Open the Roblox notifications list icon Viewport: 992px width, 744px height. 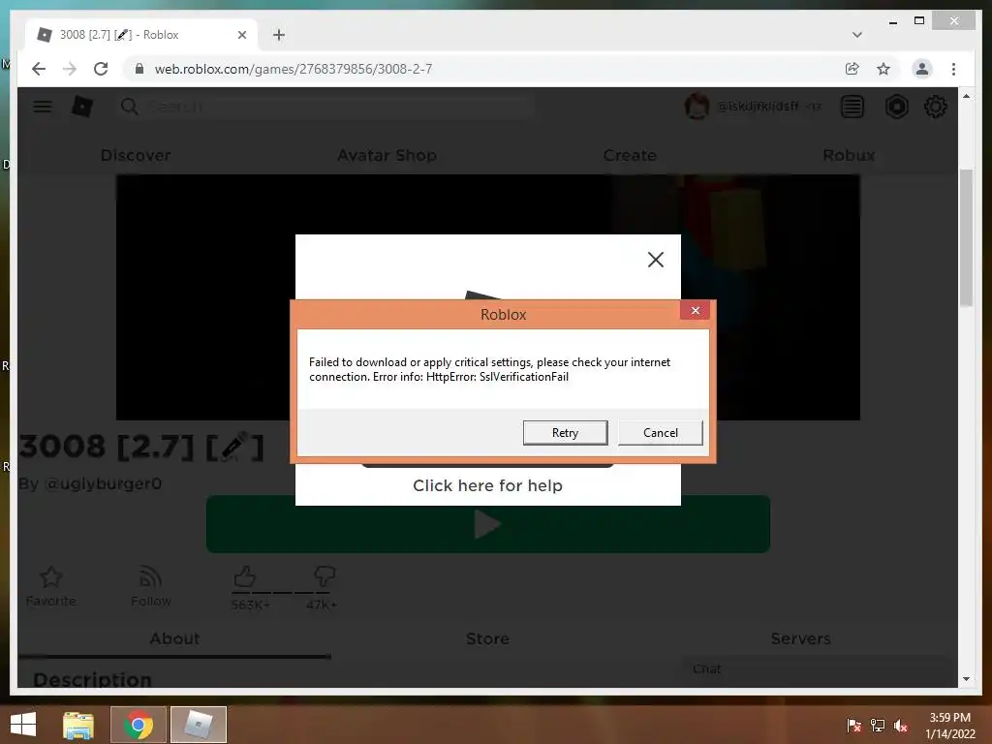[852, 107]
